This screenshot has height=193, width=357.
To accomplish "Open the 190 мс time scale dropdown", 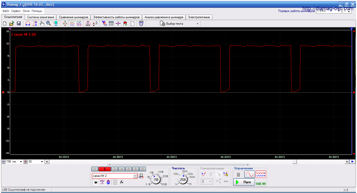I will point(14,162).
